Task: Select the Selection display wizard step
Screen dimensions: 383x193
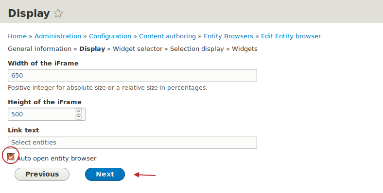Action: pos(197,49)
